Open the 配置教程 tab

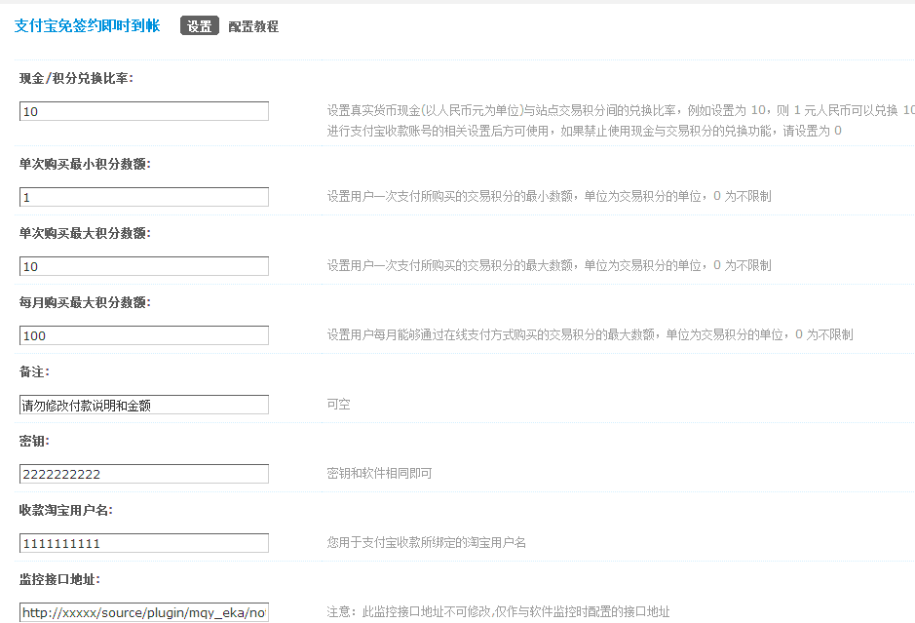(x=253, y=27)
